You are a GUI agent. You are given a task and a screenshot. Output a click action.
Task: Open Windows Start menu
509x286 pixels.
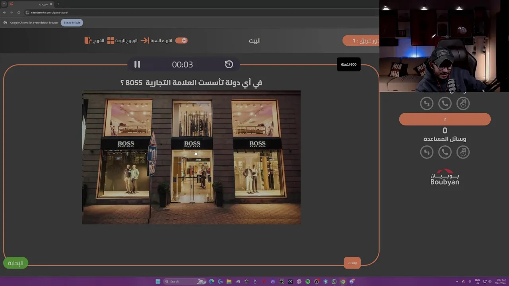pos(158,282)
